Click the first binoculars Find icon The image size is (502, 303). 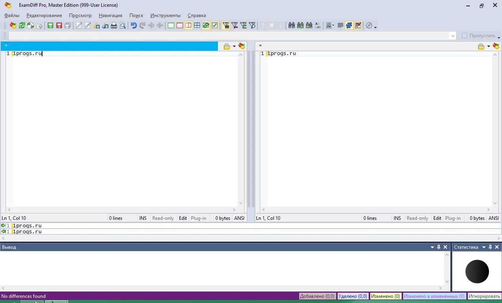coord(292,26)
